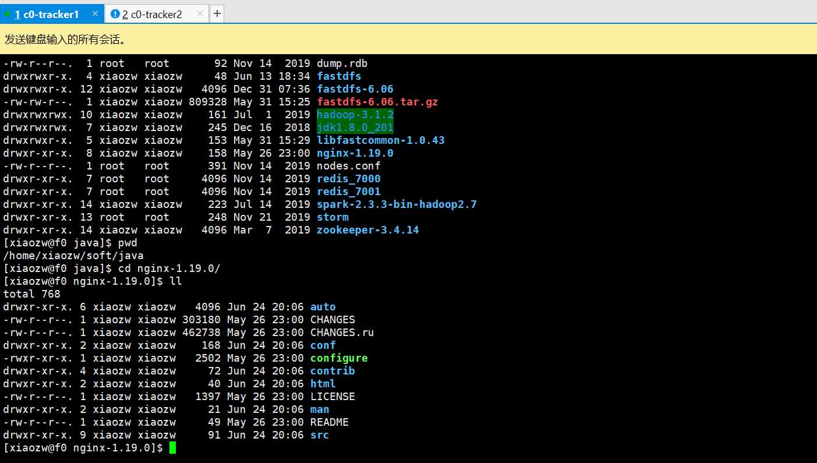Viewport: 817px width, 463px height.
Task: Click the May 31 15:29 timestamp
Action: coord(272,140)
